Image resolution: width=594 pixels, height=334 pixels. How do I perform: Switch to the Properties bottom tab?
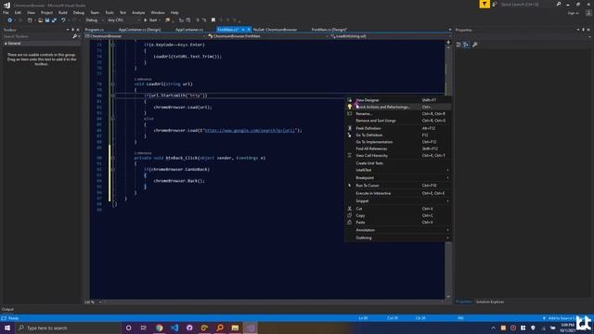click(464, 302)
